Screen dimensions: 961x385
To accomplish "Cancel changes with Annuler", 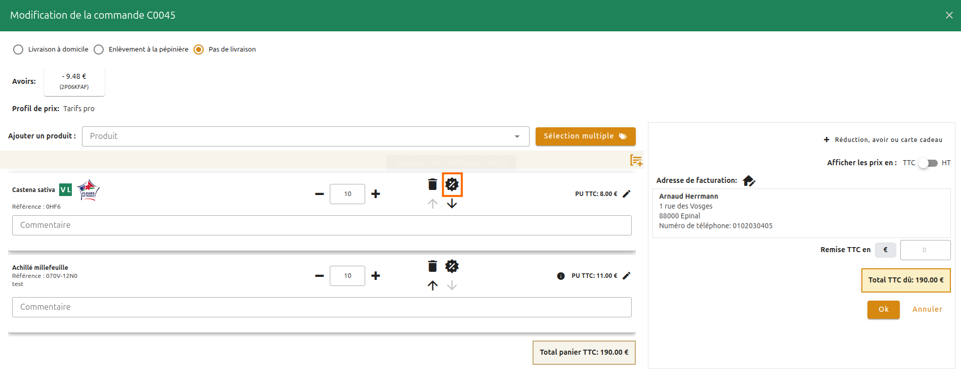I will 927,309.
